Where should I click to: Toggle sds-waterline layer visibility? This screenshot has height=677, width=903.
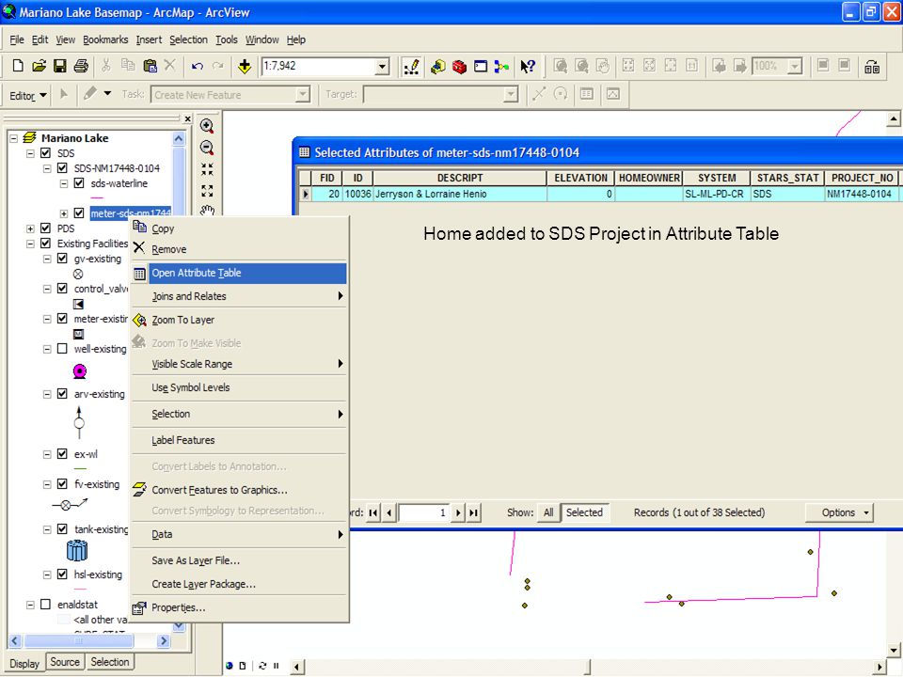point(79,183)
